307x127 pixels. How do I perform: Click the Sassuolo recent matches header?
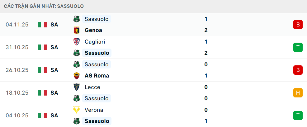44,6
